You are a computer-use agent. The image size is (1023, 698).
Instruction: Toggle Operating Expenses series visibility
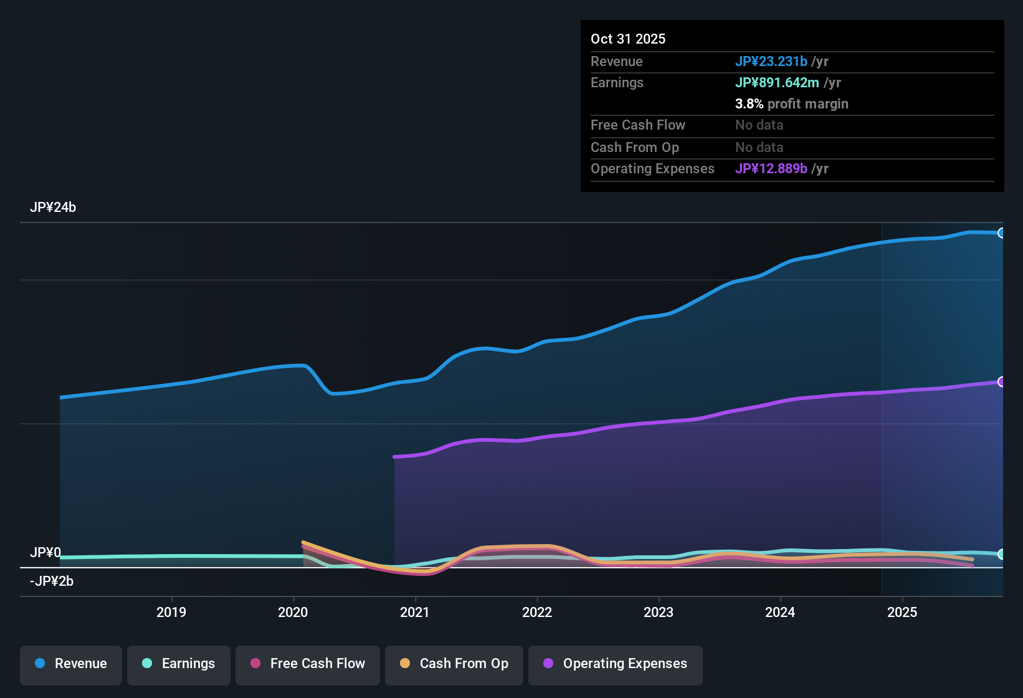[615, 664]
